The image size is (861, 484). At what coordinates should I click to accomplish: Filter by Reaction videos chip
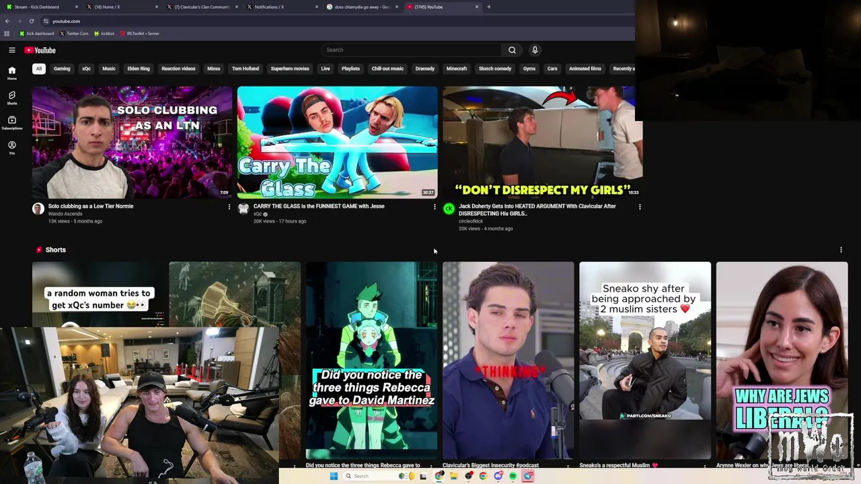[x=178, y=69]
